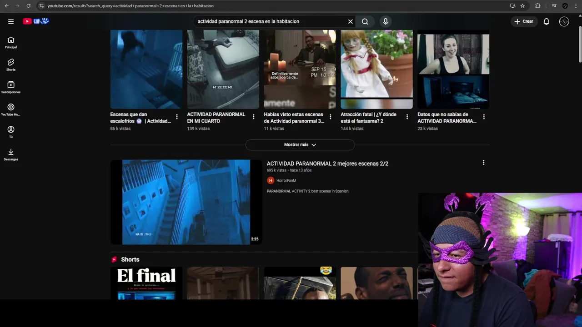This screenshot has height=327, width=582.
Task: Open Suscripciones in the sidebar
Action: tap(11, 87)
